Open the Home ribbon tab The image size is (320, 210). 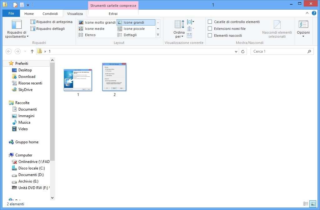point(29,13)
